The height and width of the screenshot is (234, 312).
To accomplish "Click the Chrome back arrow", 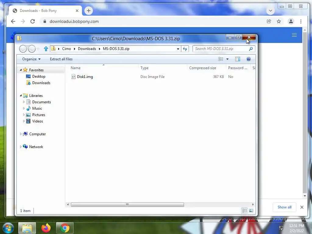I will tap(13, 21).
